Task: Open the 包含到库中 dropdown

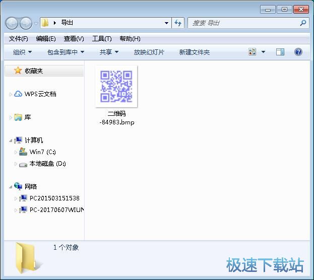Action: (x=66, y=52)
